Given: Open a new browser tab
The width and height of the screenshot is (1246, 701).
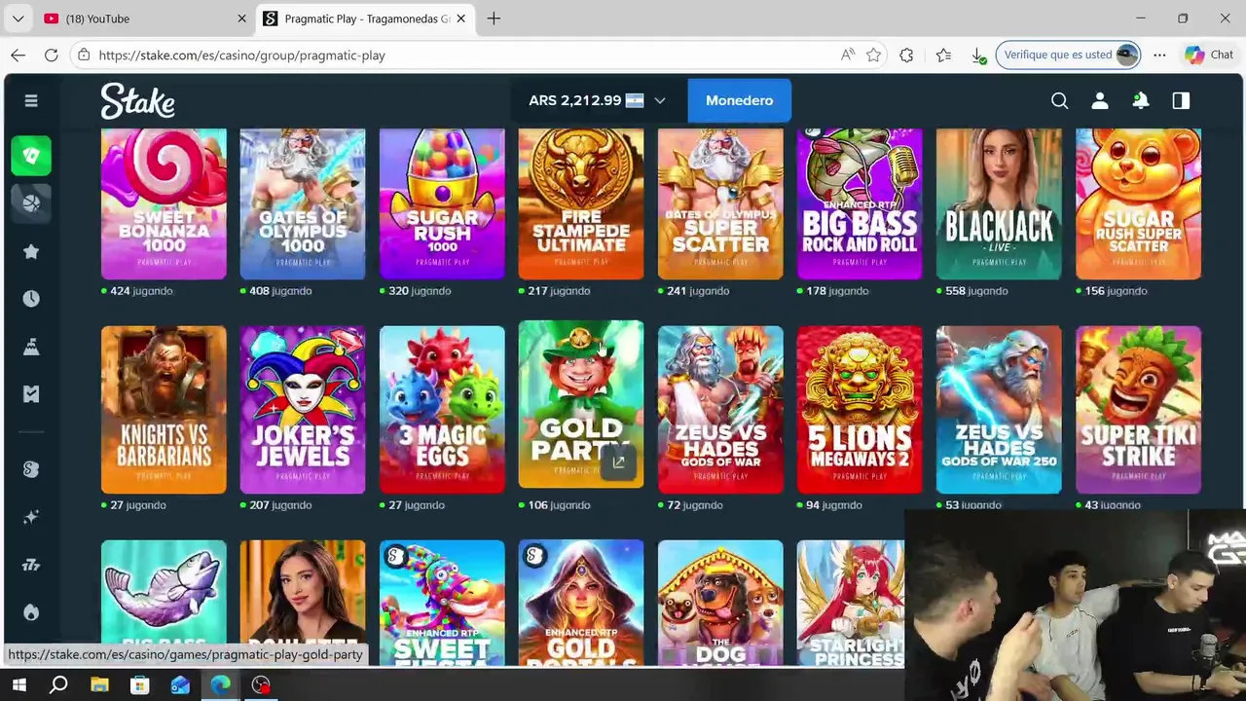Looking at the screenshot, I should (x=494, y=18).
